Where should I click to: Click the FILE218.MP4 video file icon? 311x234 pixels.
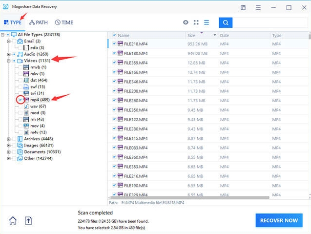(x=120, y=43)
